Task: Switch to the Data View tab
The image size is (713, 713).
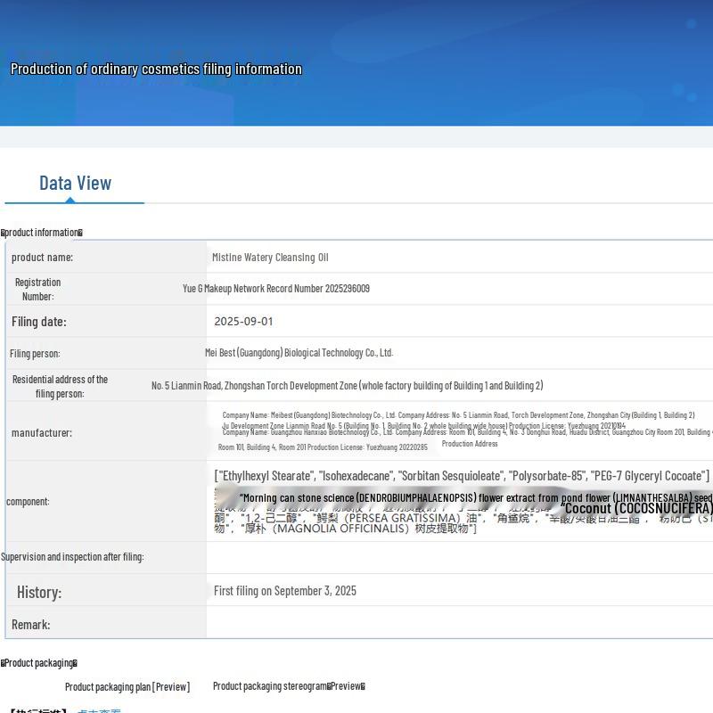Action: (x=75, y=183)
